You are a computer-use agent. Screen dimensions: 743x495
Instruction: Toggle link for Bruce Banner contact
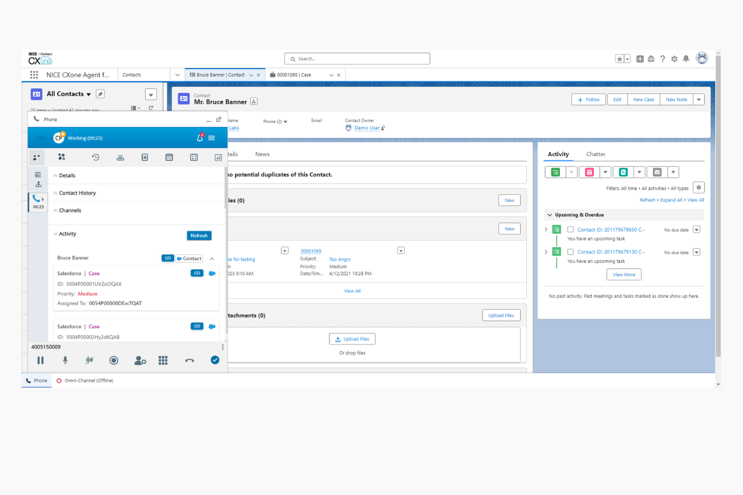coord(168,258)
